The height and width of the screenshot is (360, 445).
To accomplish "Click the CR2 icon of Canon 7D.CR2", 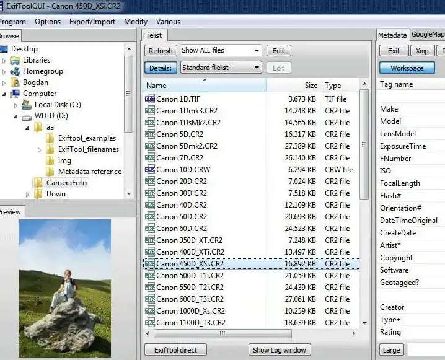I will [149, 158].
